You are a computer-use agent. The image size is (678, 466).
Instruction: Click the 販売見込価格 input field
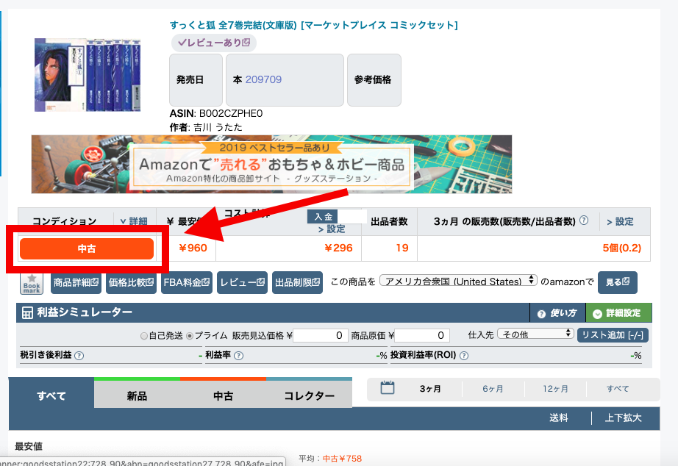click(321, 335)
